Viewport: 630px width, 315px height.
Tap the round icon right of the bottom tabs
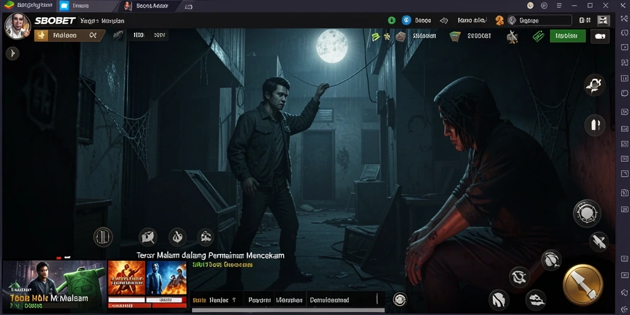[x=399, y=300]
